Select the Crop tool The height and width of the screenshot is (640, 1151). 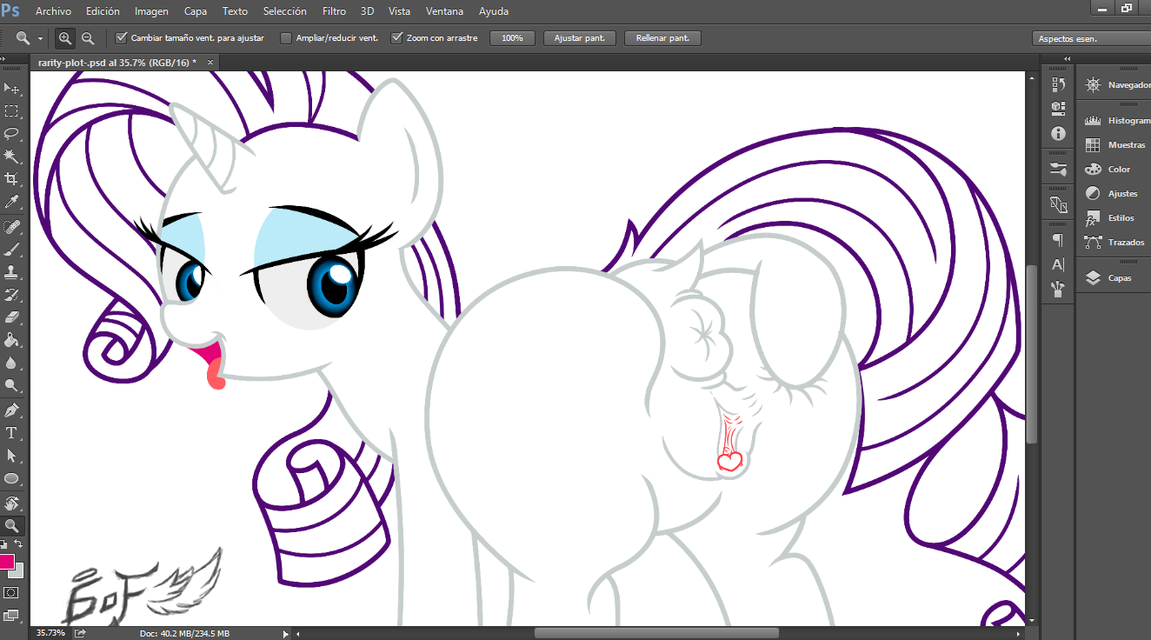12,179
